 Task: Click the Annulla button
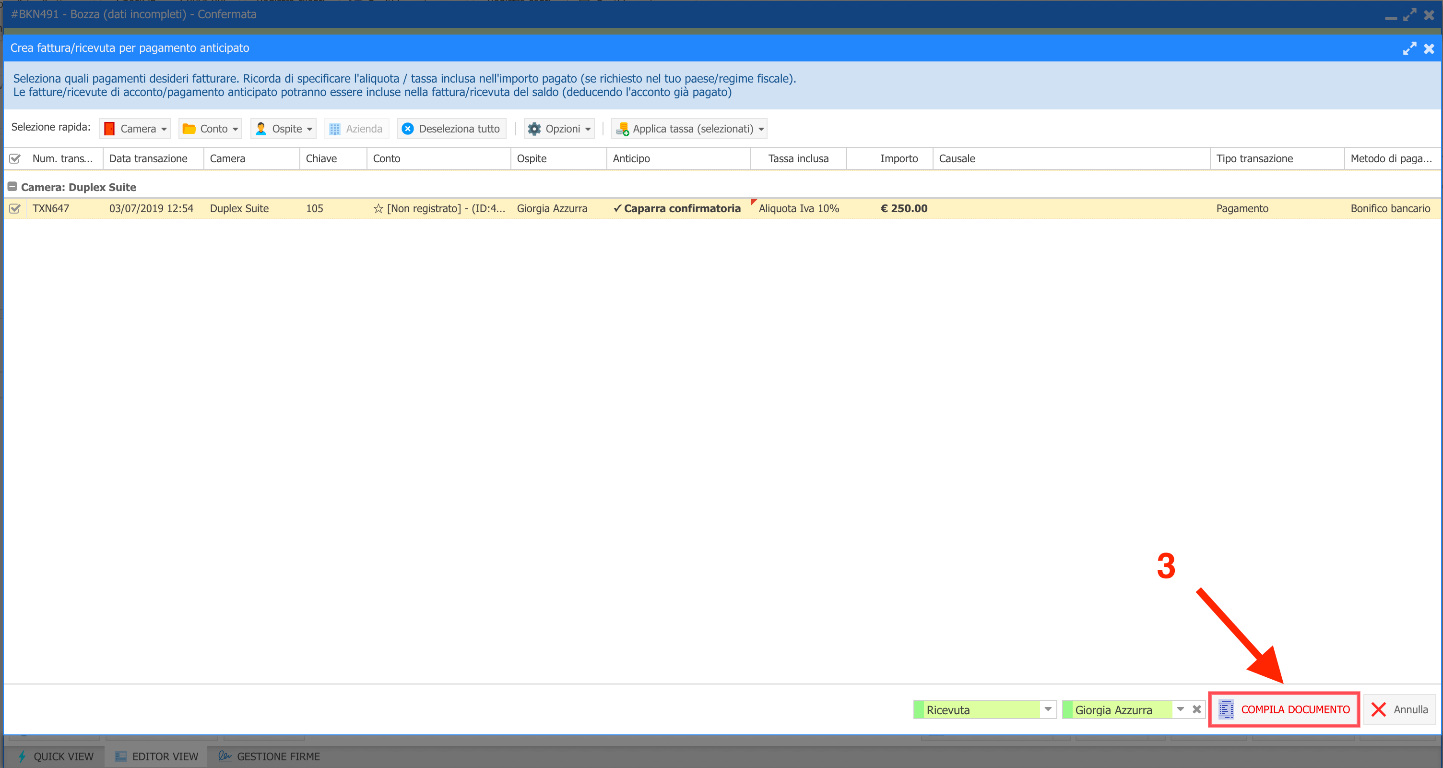pos(1399,709)
